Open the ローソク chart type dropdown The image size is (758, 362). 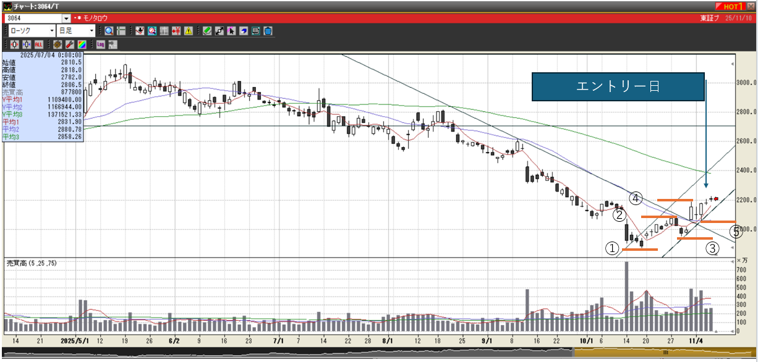tap(51, 31)
